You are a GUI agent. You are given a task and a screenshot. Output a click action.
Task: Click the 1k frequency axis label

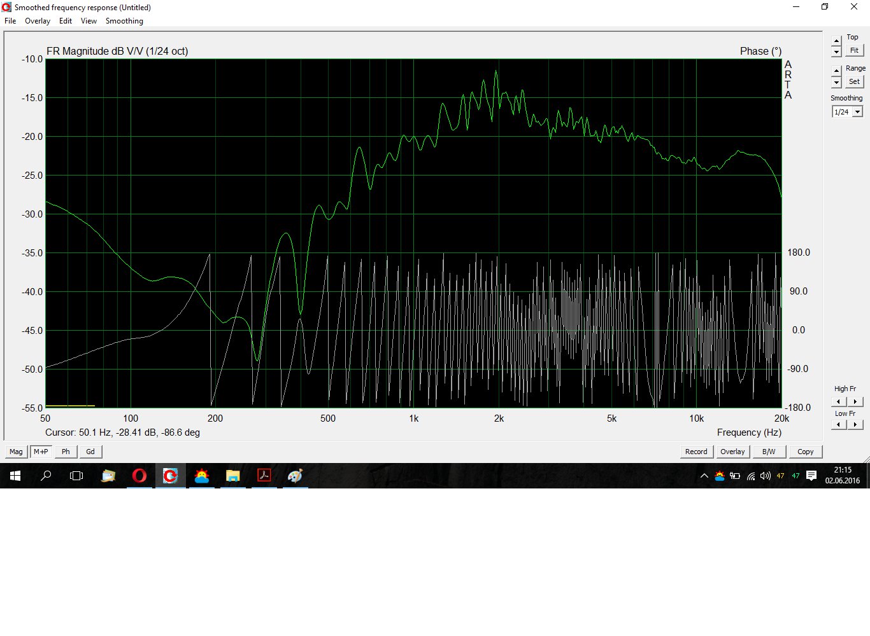[x=413, y=418]
